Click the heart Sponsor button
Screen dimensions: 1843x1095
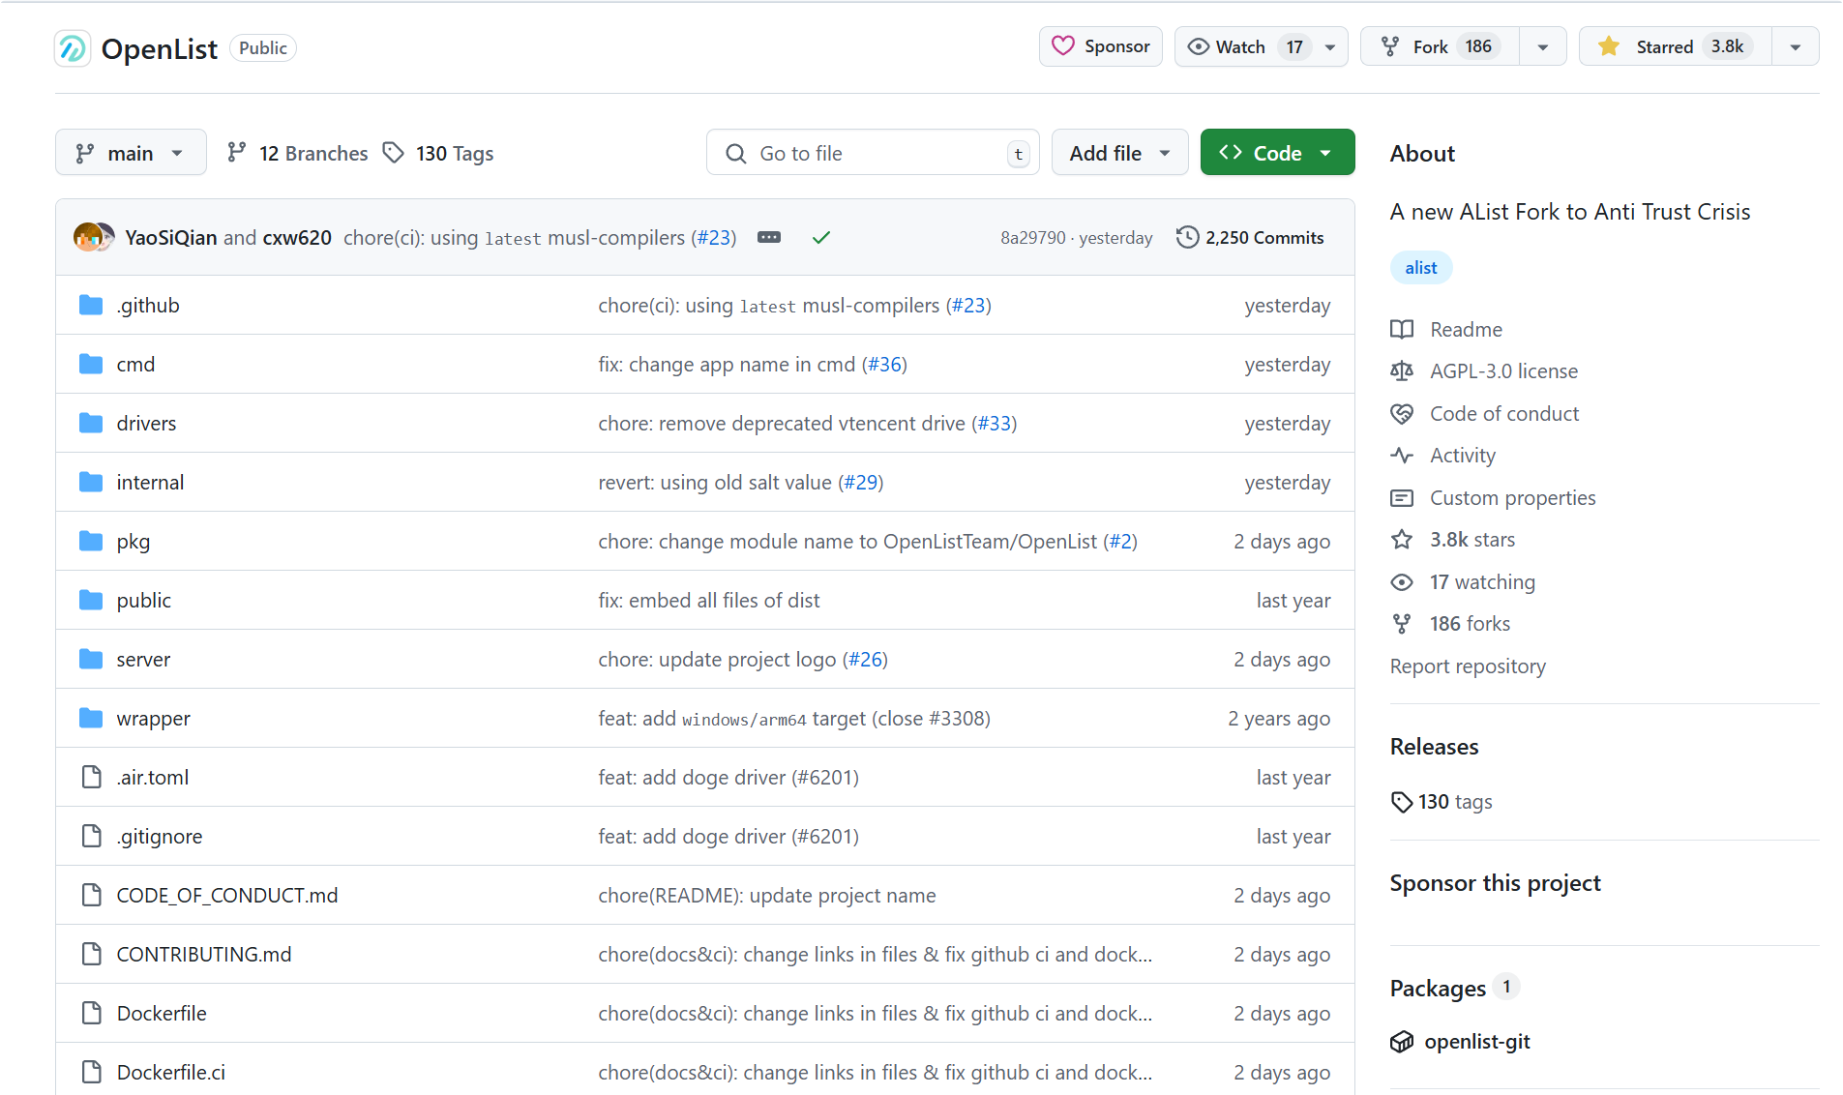point(1101,46)
